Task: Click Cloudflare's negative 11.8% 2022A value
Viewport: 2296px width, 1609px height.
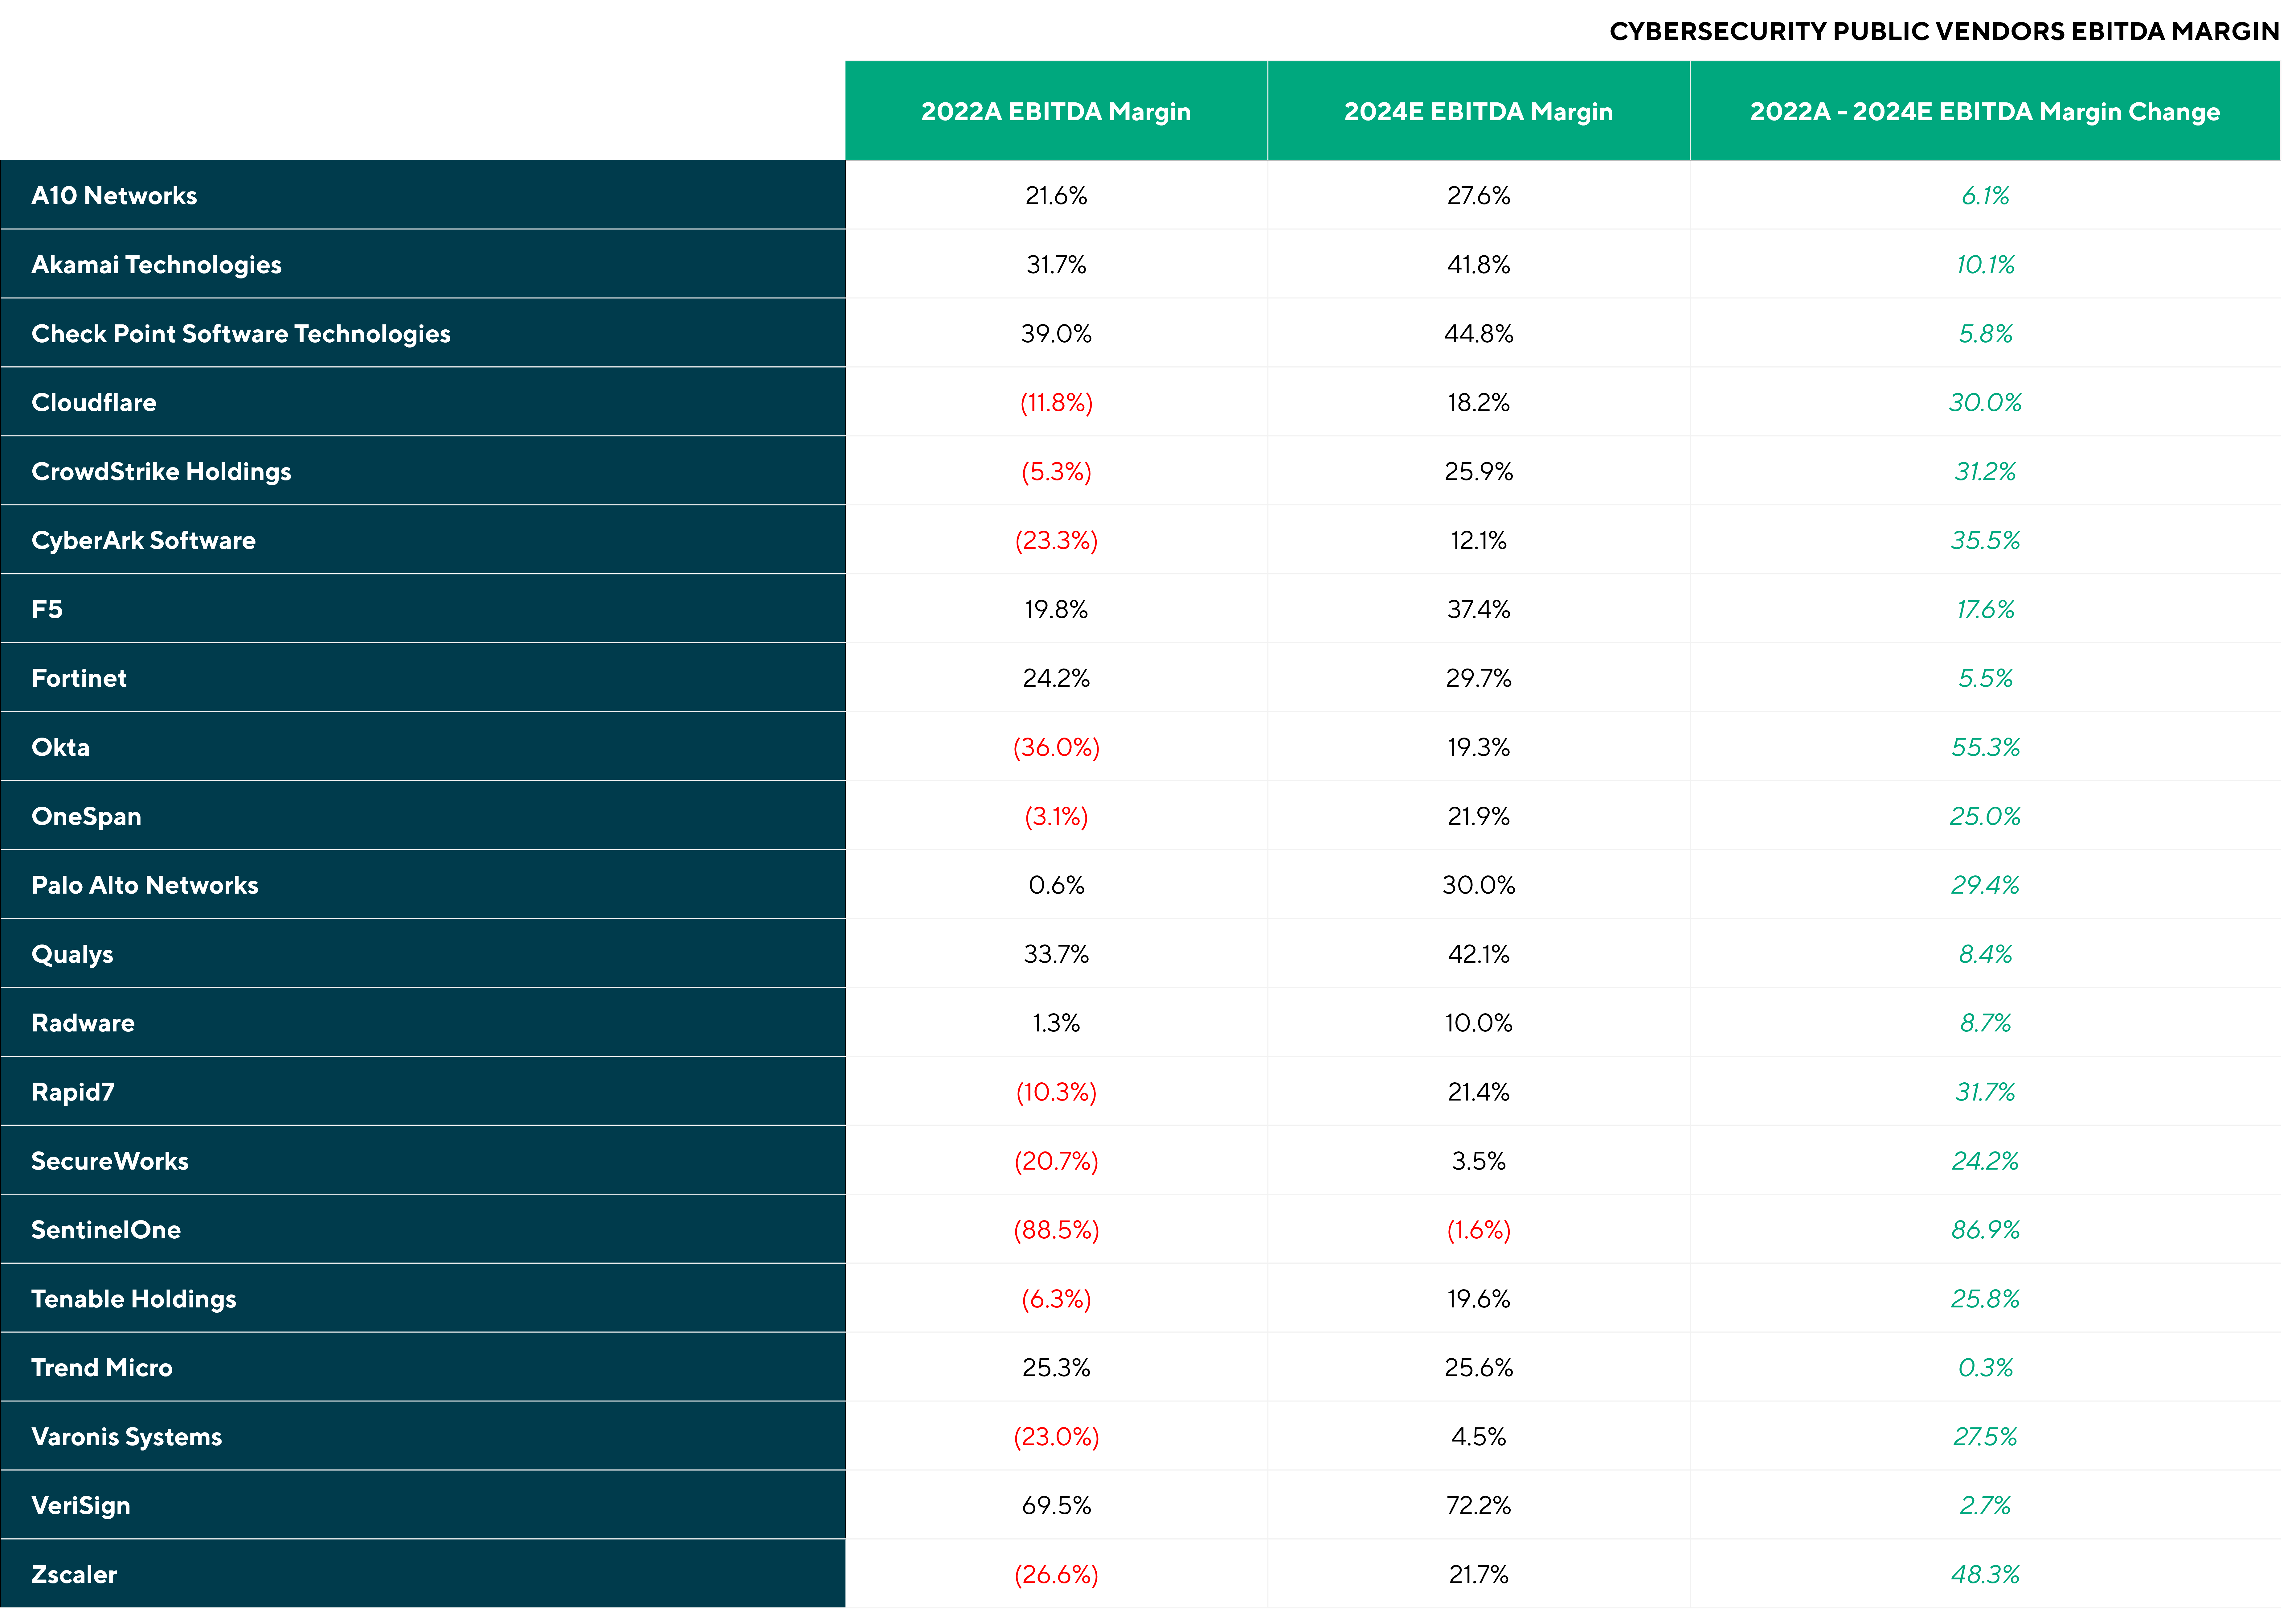Action: coord(1056,402)
